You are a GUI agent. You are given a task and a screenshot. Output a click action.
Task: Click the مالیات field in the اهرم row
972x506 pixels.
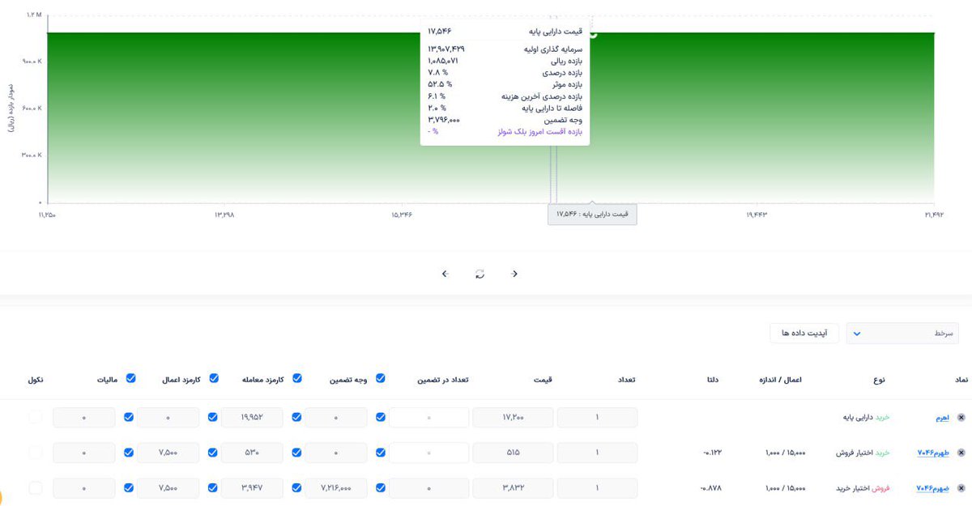coord(84,418)
